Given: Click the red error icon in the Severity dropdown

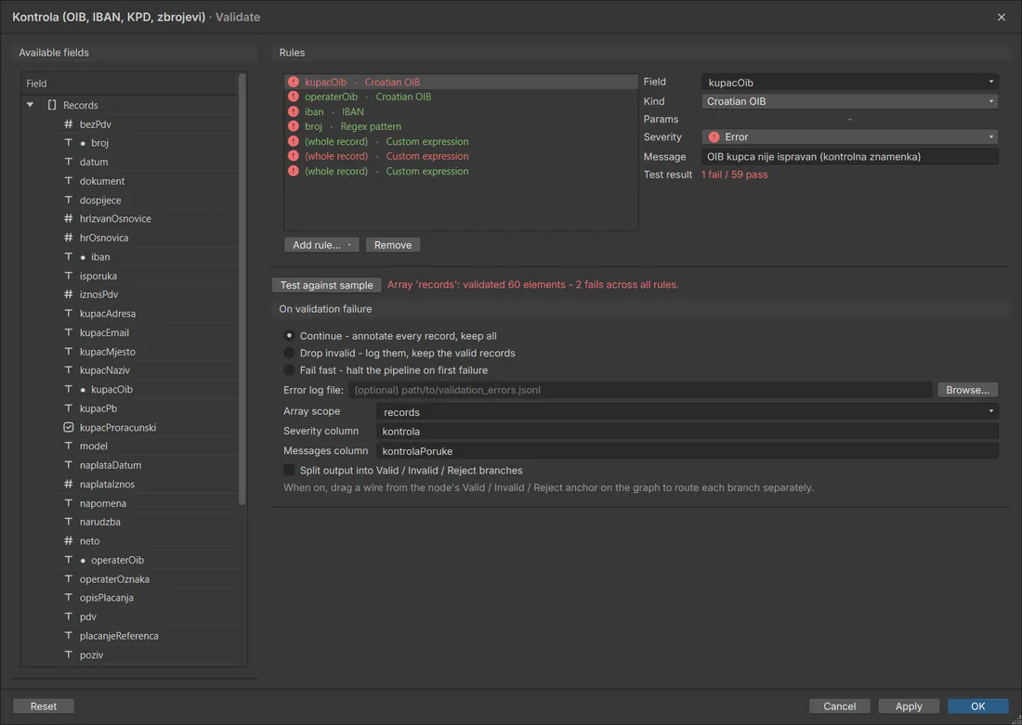Looking at the screenshot, I should tap(714, 136).
